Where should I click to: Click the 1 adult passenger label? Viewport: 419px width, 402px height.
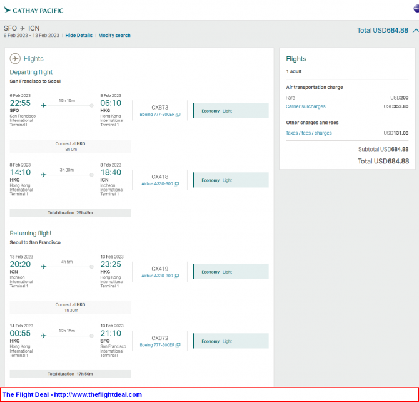294,71
